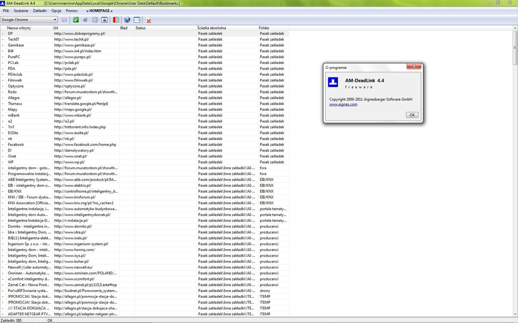Select the mBank bookmark row
The height and width of the screenshot is (323, 518).
click(x=145, y=115)
